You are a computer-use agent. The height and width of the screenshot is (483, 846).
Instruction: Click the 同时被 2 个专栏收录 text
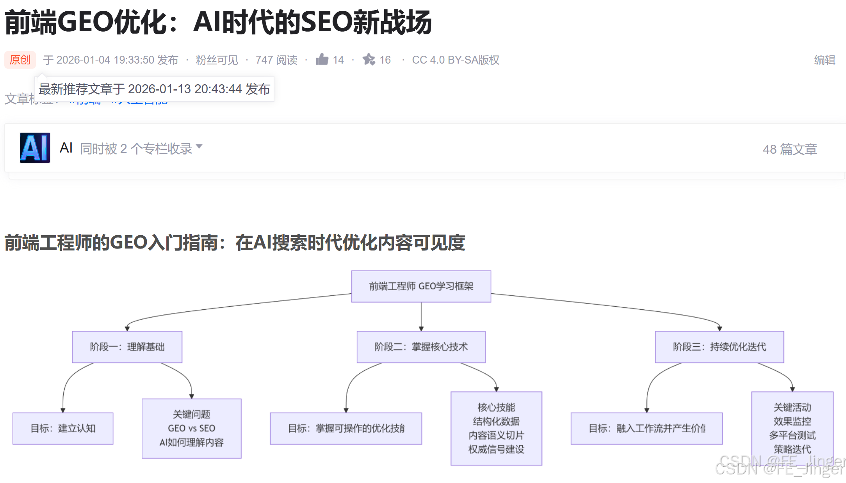[136, 149]
